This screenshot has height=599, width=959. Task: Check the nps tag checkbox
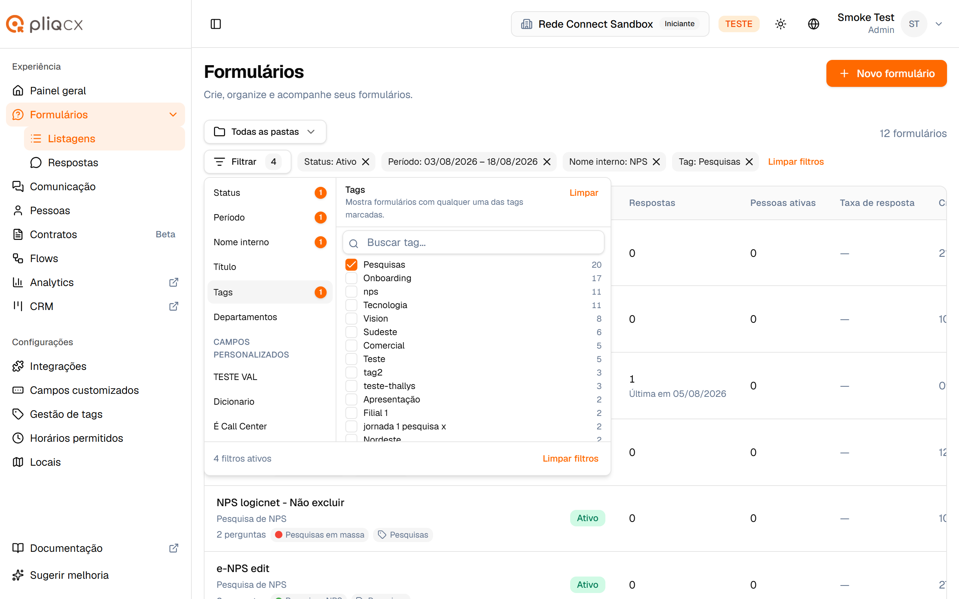tap(351, 292)
